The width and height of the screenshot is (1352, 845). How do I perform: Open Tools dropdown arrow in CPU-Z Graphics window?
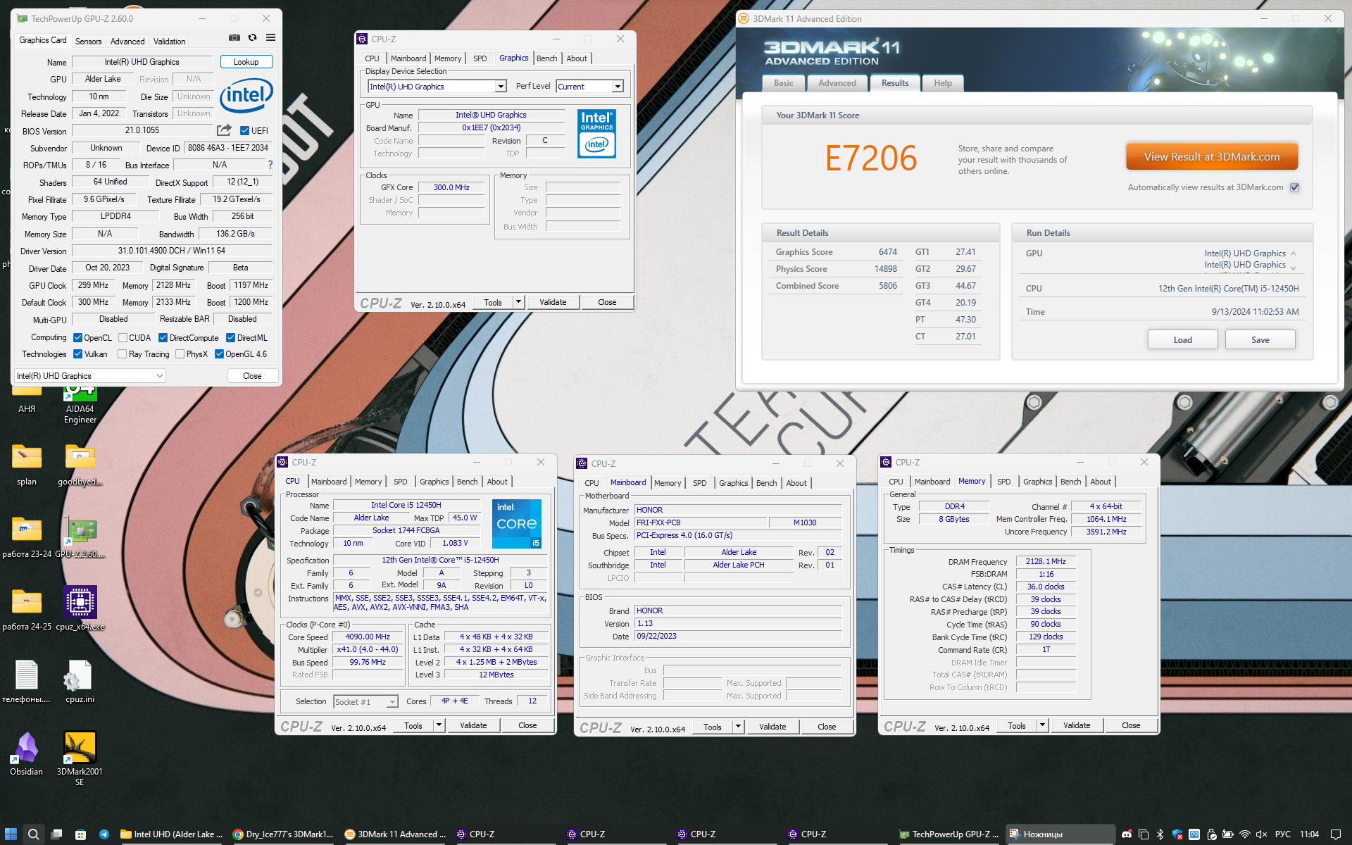point(518,302)
